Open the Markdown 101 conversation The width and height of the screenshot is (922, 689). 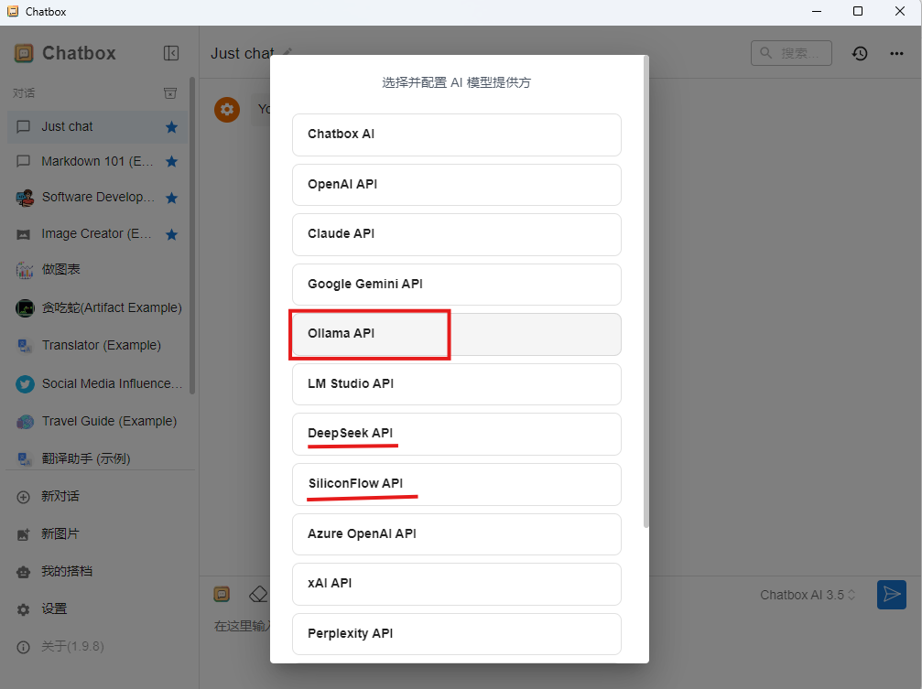coord(97,162)
